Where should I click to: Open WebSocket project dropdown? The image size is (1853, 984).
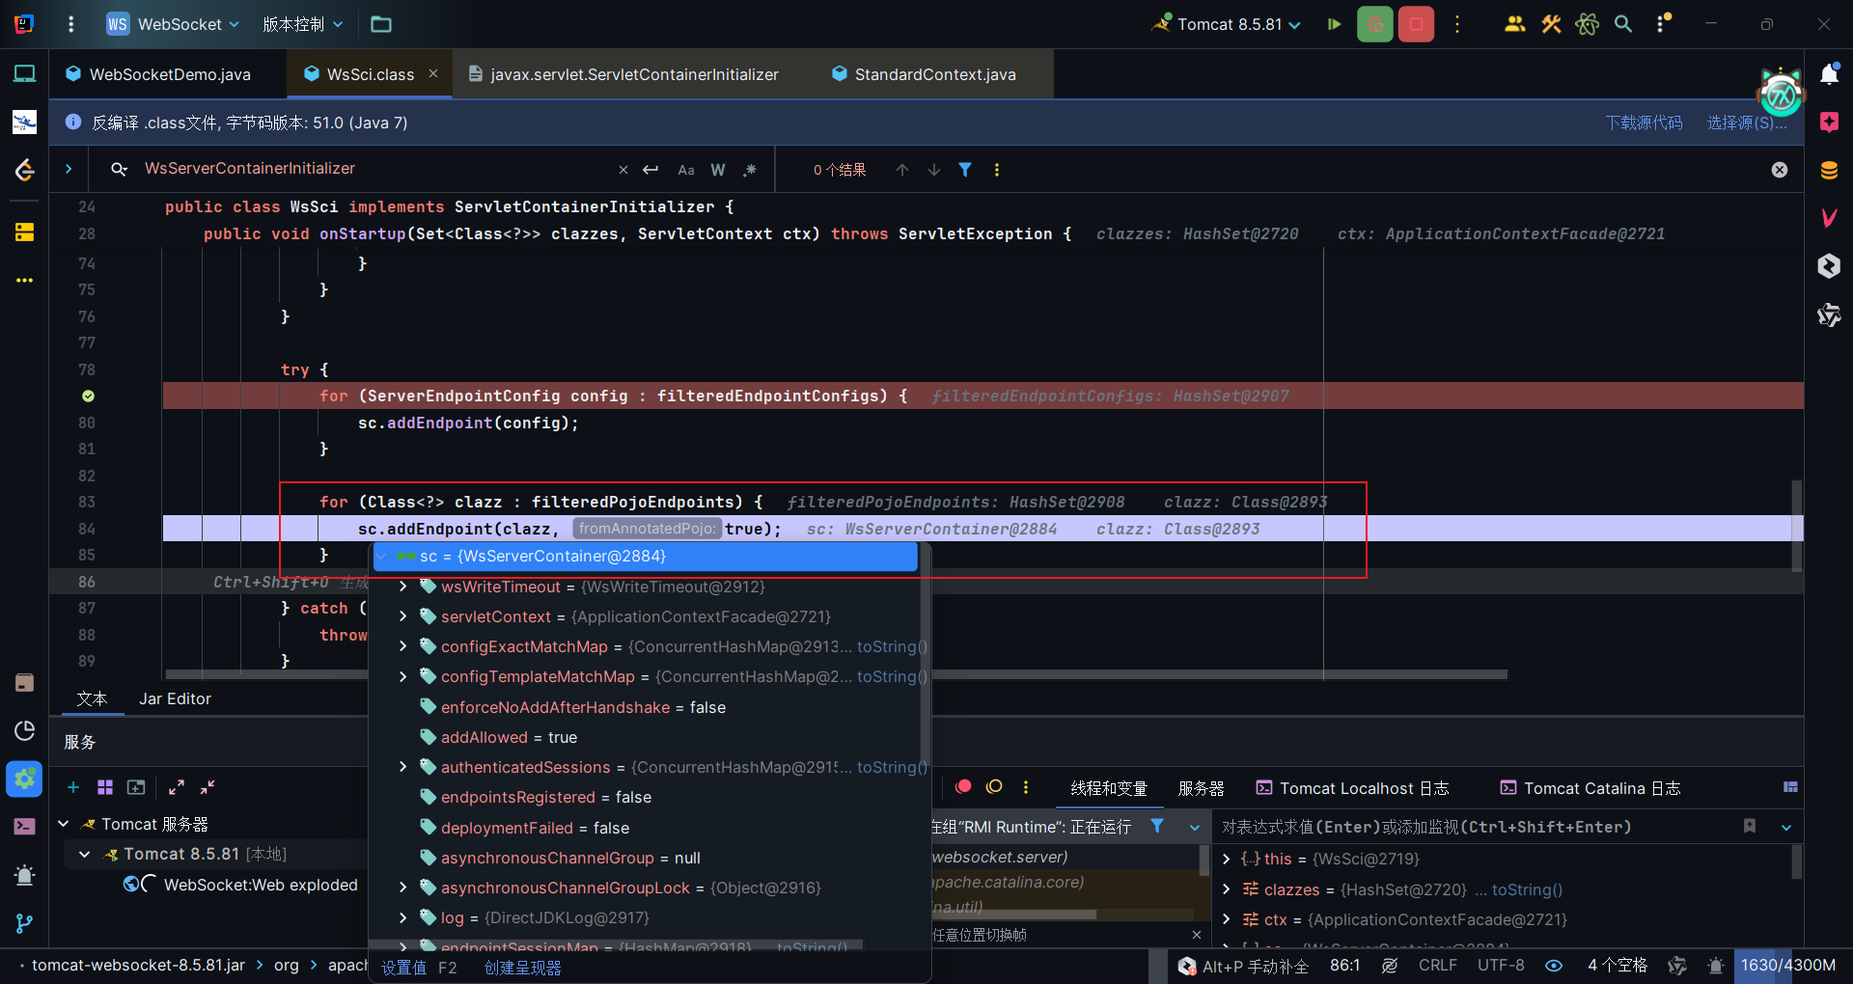[x=174, y=24]
